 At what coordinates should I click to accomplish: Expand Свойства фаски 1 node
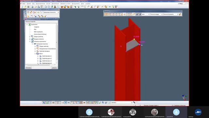coord(38,56)
